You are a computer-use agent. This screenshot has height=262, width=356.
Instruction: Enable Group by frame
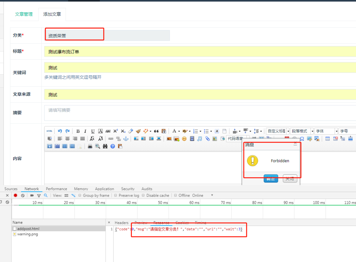pyautogui.click(x=80, y=195)
